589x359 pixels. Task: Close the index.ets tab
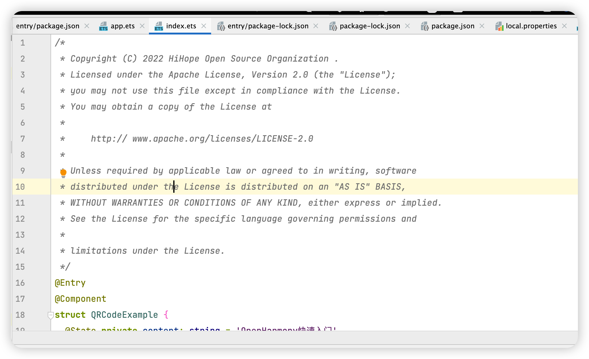204,26
